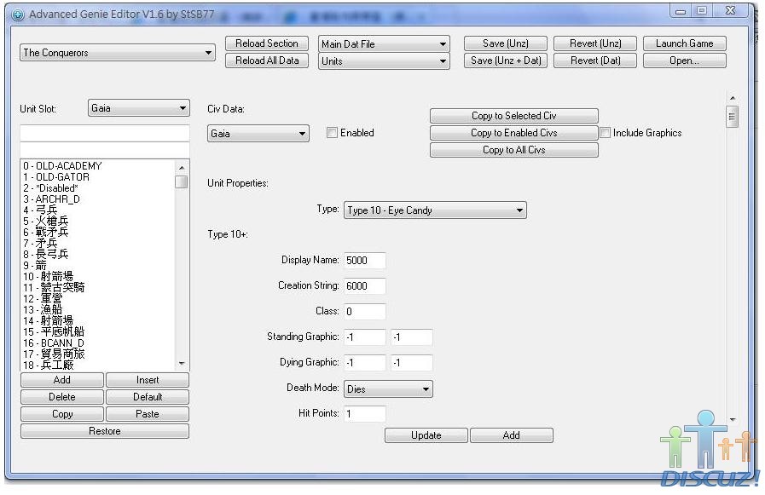The height and width of the screenshot is (495, 765).
Task: Open The Conquerors game version dropdown
Action: 117,53
